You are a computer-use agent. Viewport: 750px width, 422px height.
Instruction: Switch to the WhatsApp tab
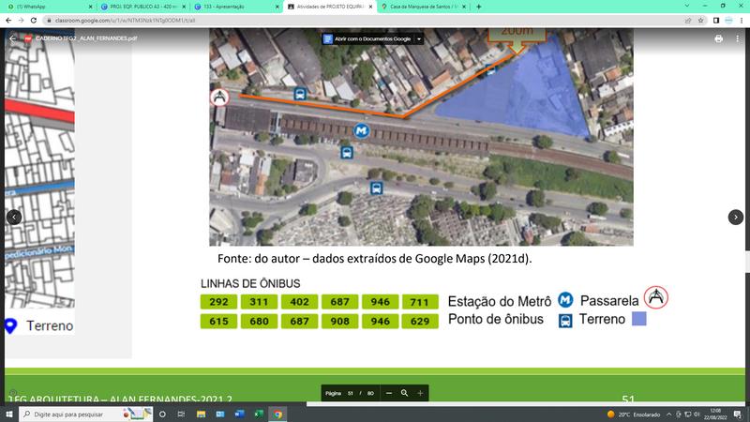coord(48,7)
